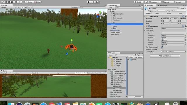Viewport: 187px width, 105px height.
Task: Open the Shaded draw mode dropdown
Action: (8, 7)
